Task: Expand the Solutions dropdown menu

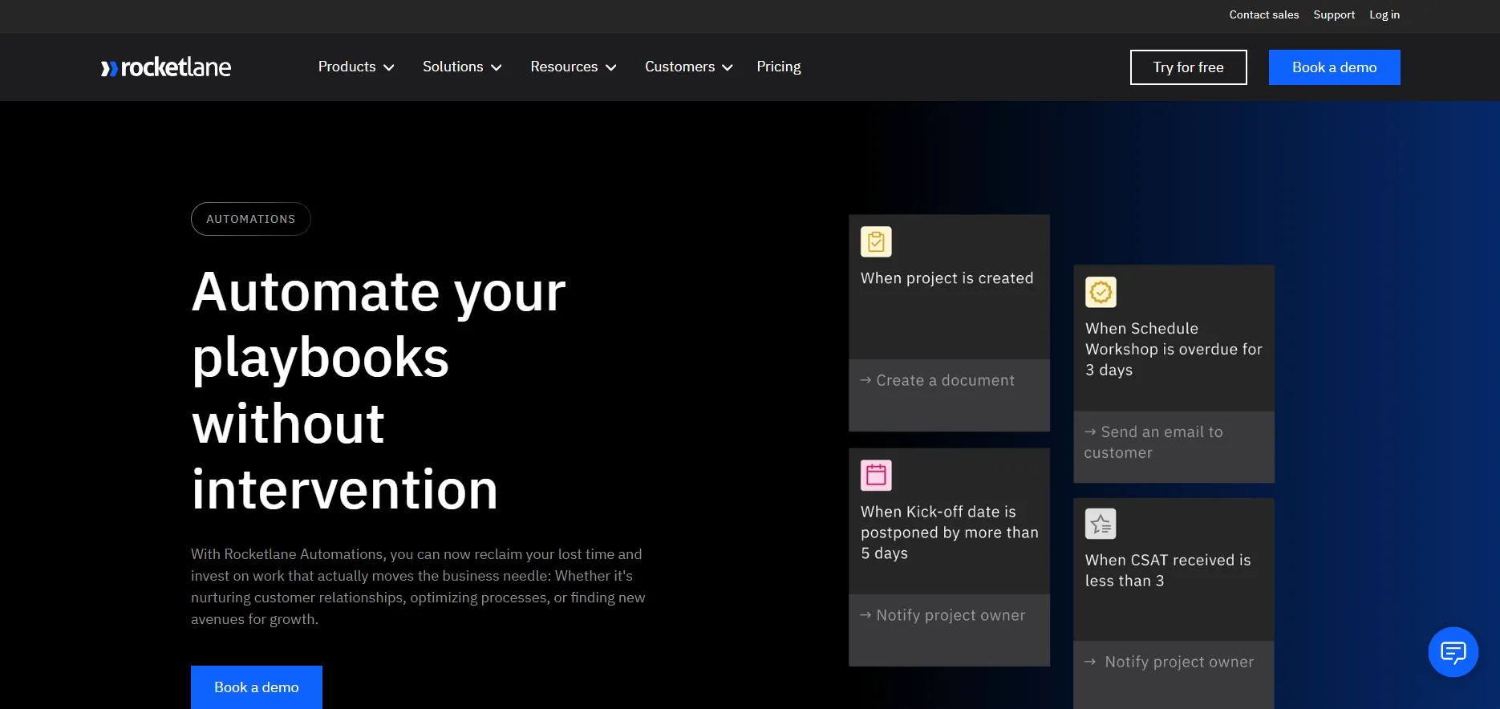Action: [462, 67]
